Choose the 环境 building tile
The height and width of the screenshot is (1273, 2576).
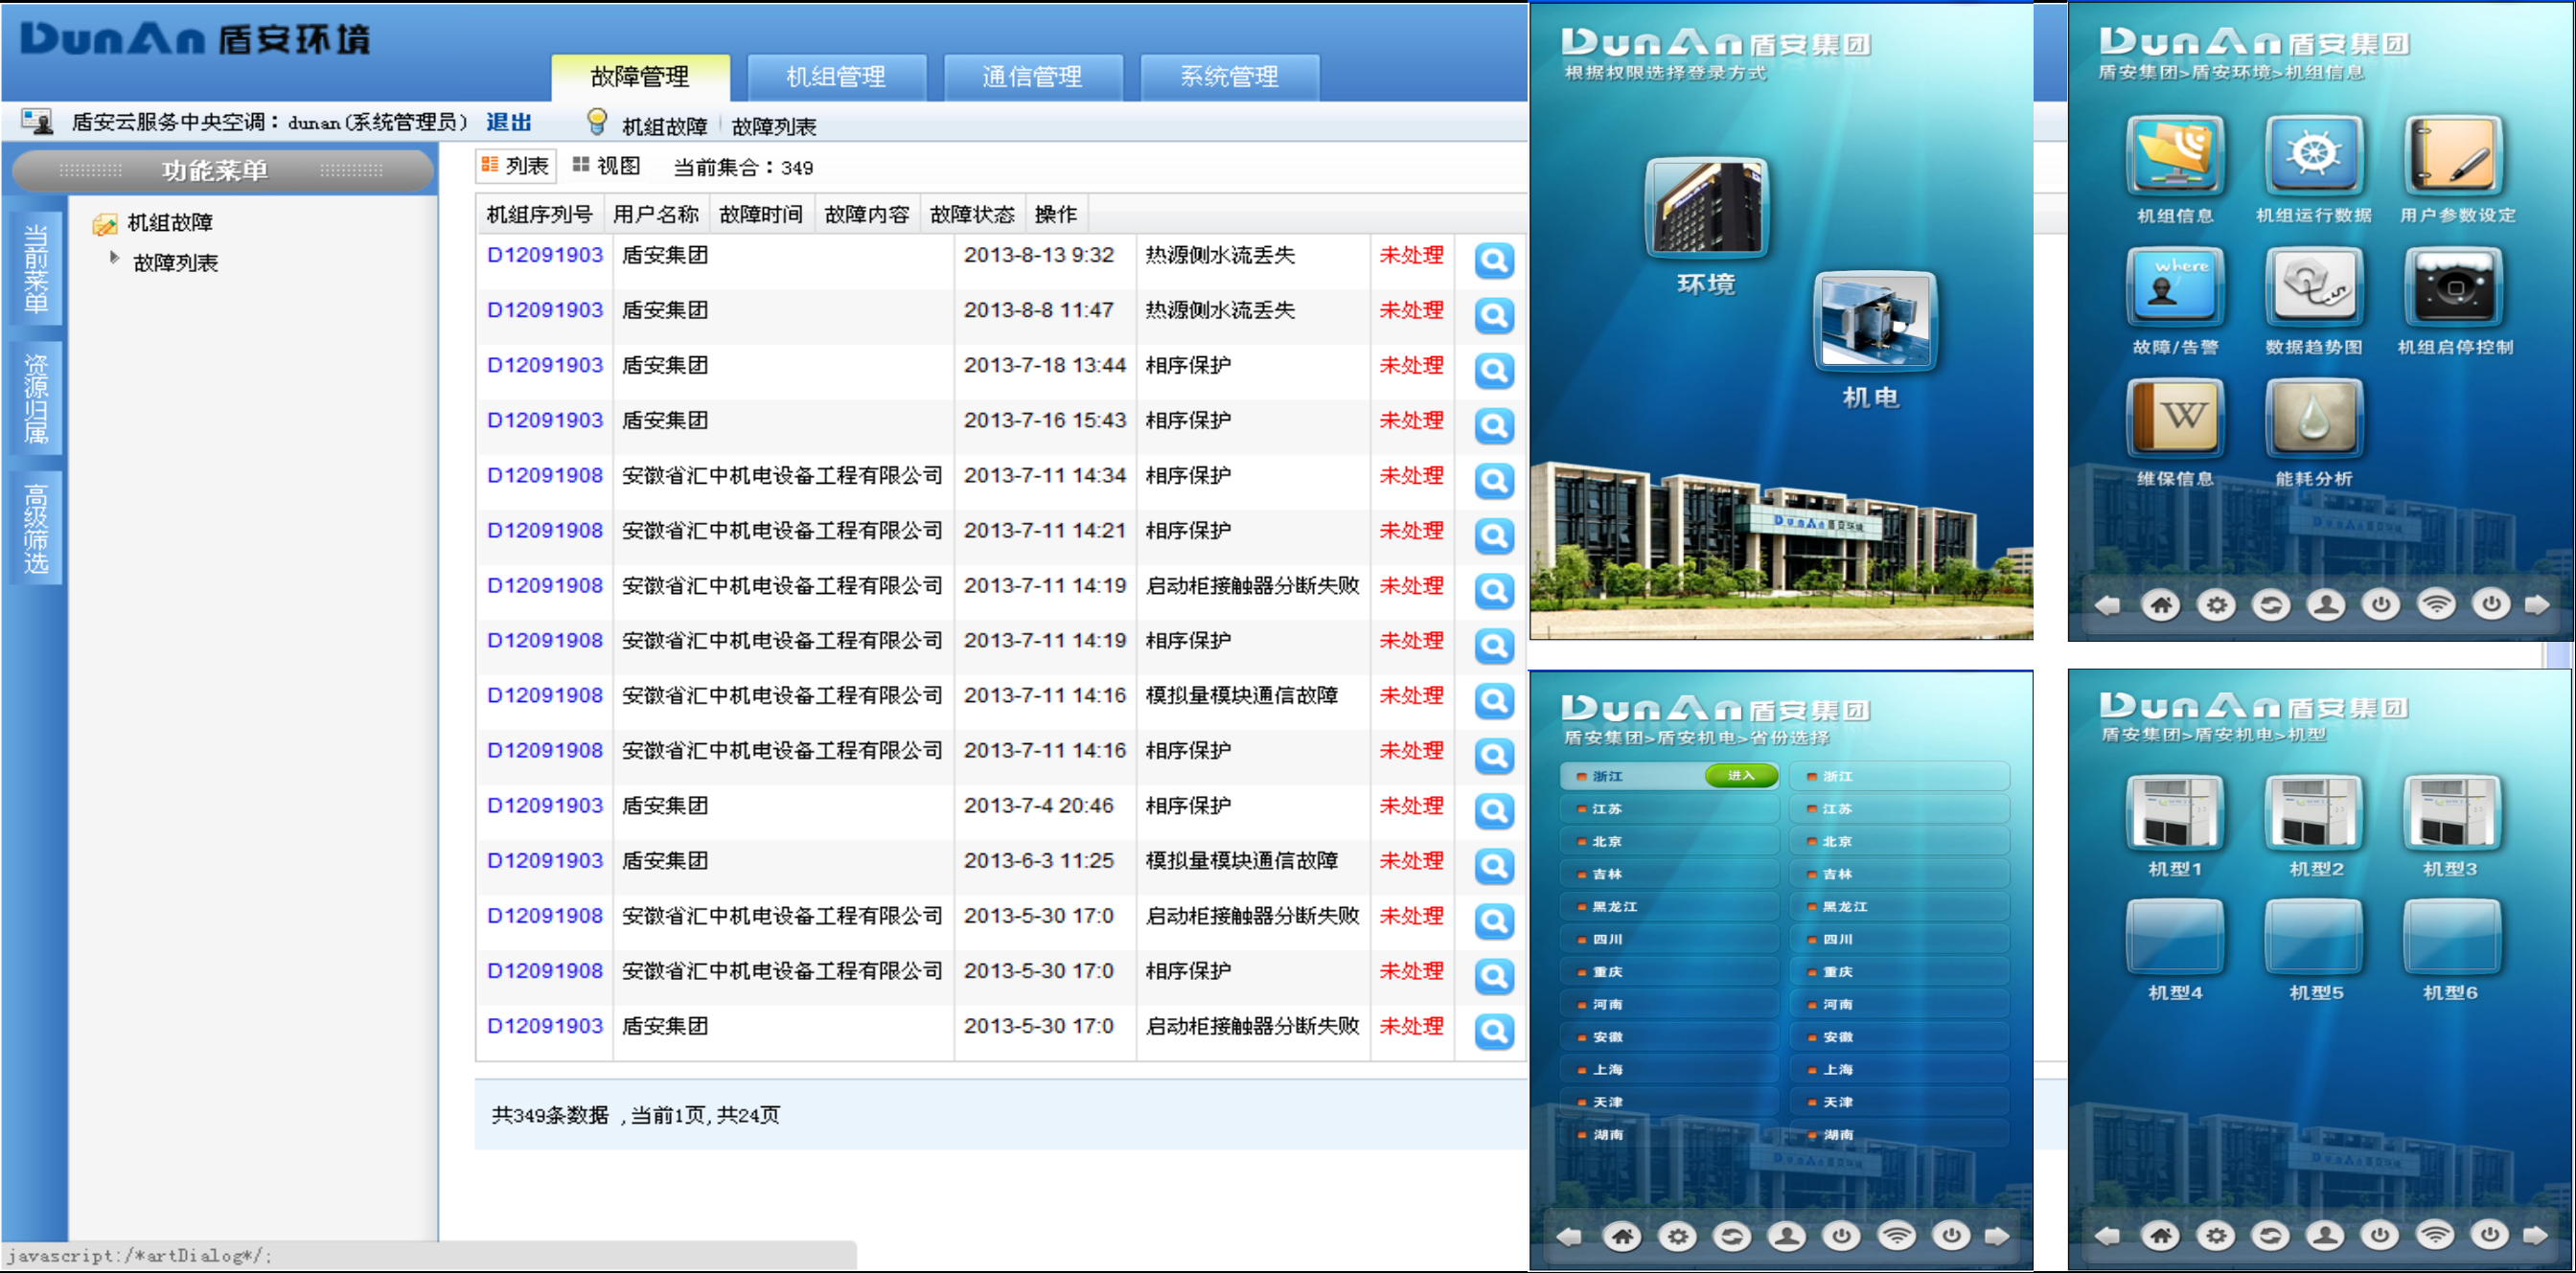tap(1706, 208)
